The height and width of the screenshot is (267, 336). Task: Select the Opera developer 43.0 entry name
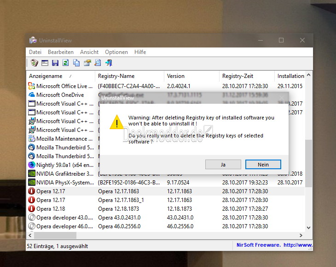(x=64, y=217)
